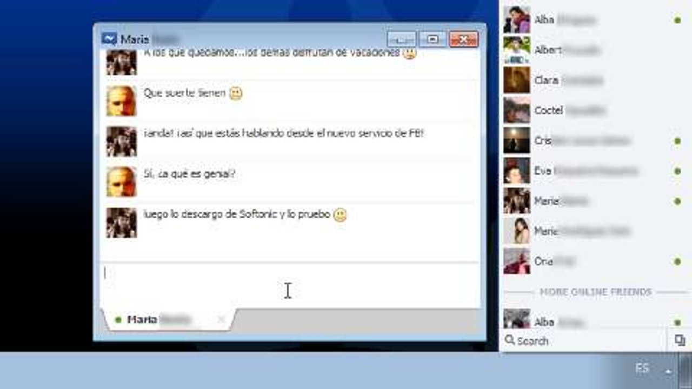Image resolution: width=692 pixels, height=389 pixels.
Task: Click smiley after 'Que suerte tienen'
Action: [236, 93]
